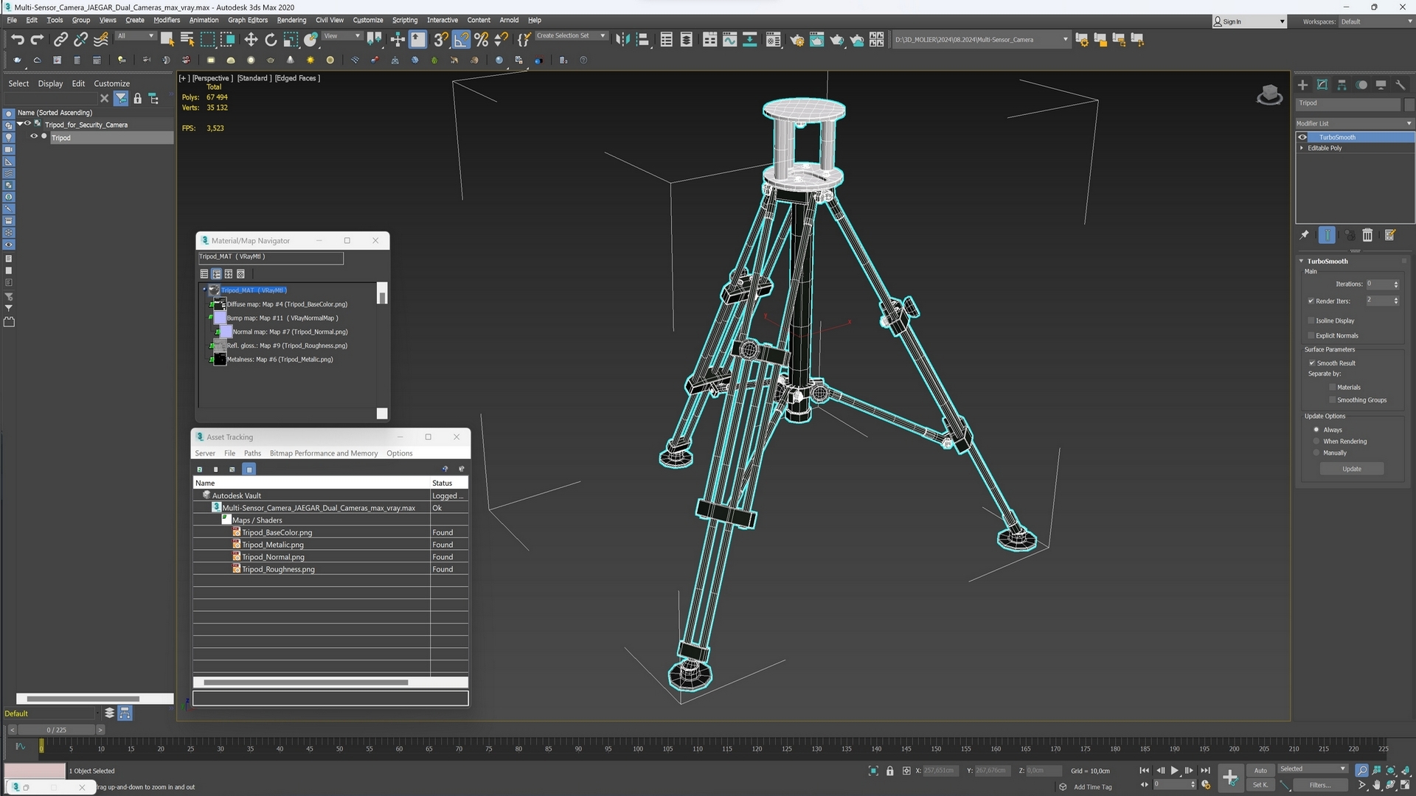Open the Graph Editors menu
This screenshot has height=796, width=1416.
click(x=248, y=20)
